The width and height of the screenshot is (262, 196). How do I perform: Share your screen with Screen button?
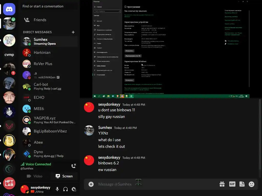[x=64, y=176]
